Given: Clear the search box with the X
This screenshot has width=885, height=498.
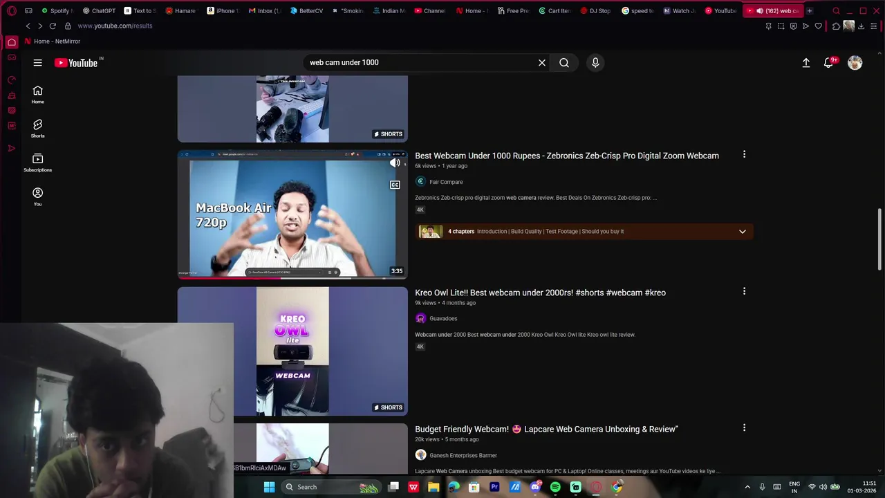Looking at the screenshot, I should pyautogui.click(x=542, y=62).
